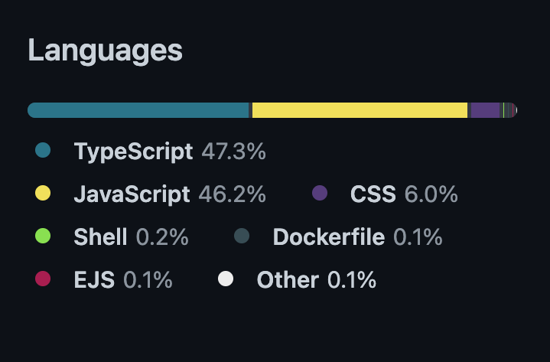The width and height of the screenshot is (550, 362).
Task: Open the TypeScript language link
Action: (x=151, y=152)
